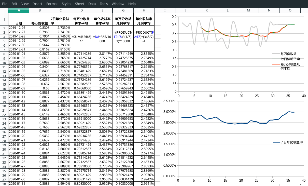Click the 日期 header cell
308x186 pixels.
tap(19, 23)
